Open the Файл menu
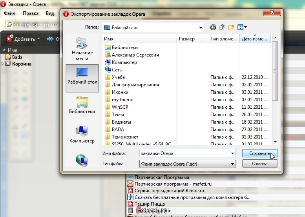305x217 pixels. click(9, 13)
